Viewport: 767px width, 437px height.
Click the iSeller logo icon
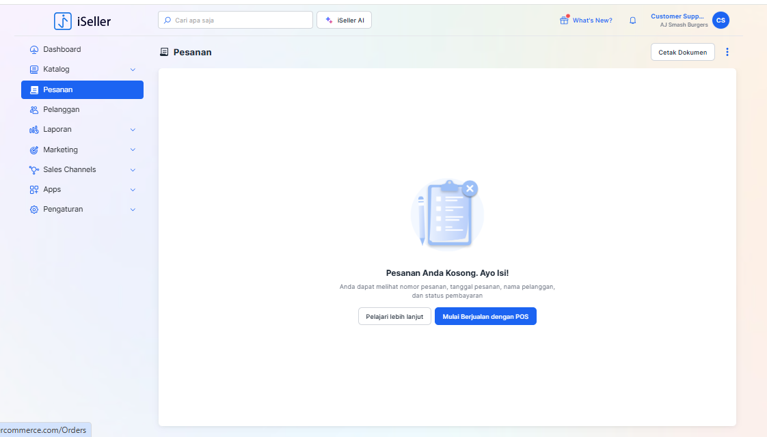click(x=63, y=21)
